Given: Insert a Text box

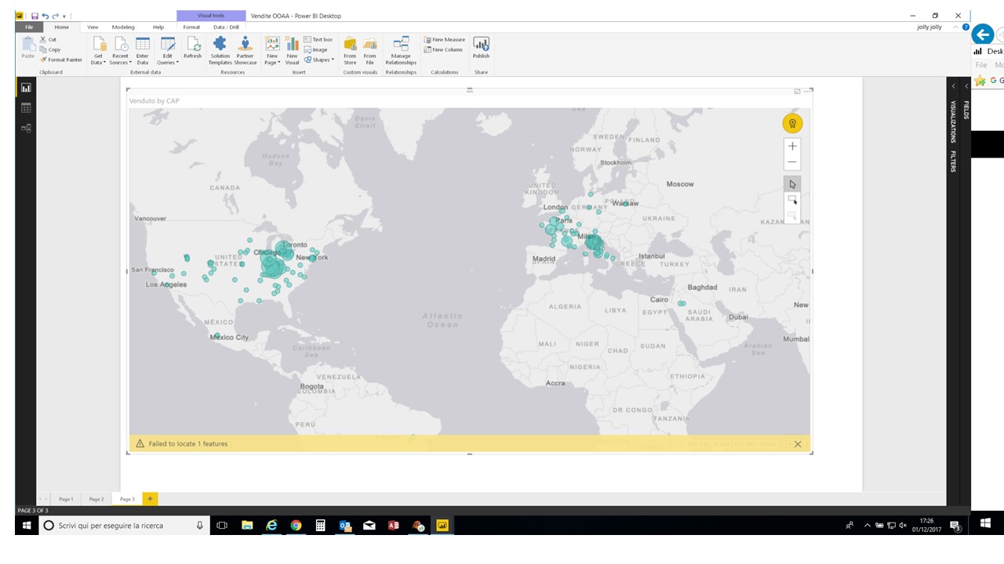Looking at the screenshot, I should coord(318,39).
